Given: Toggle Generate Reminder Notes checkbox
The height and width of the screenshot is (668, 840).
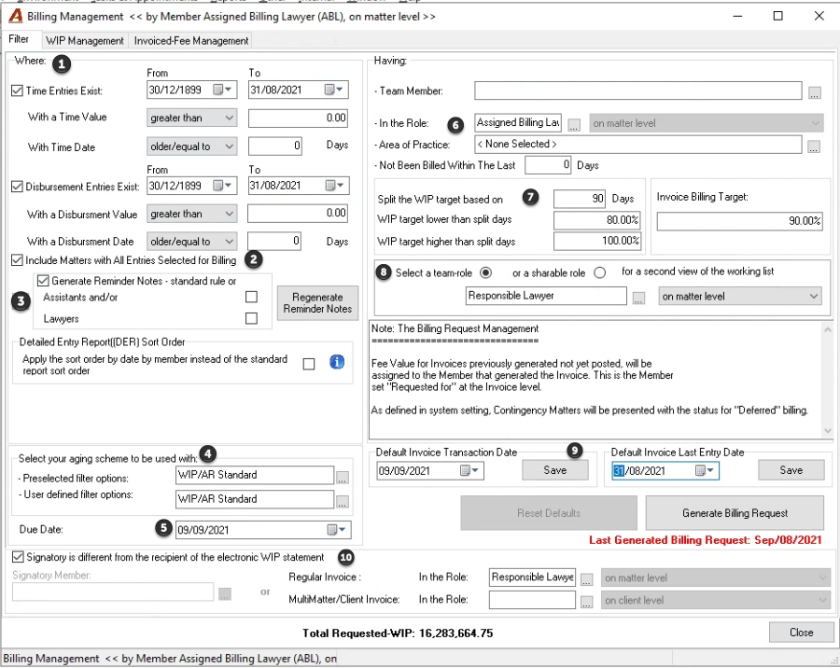Looking at the screenshot, I should coord(43,281).
